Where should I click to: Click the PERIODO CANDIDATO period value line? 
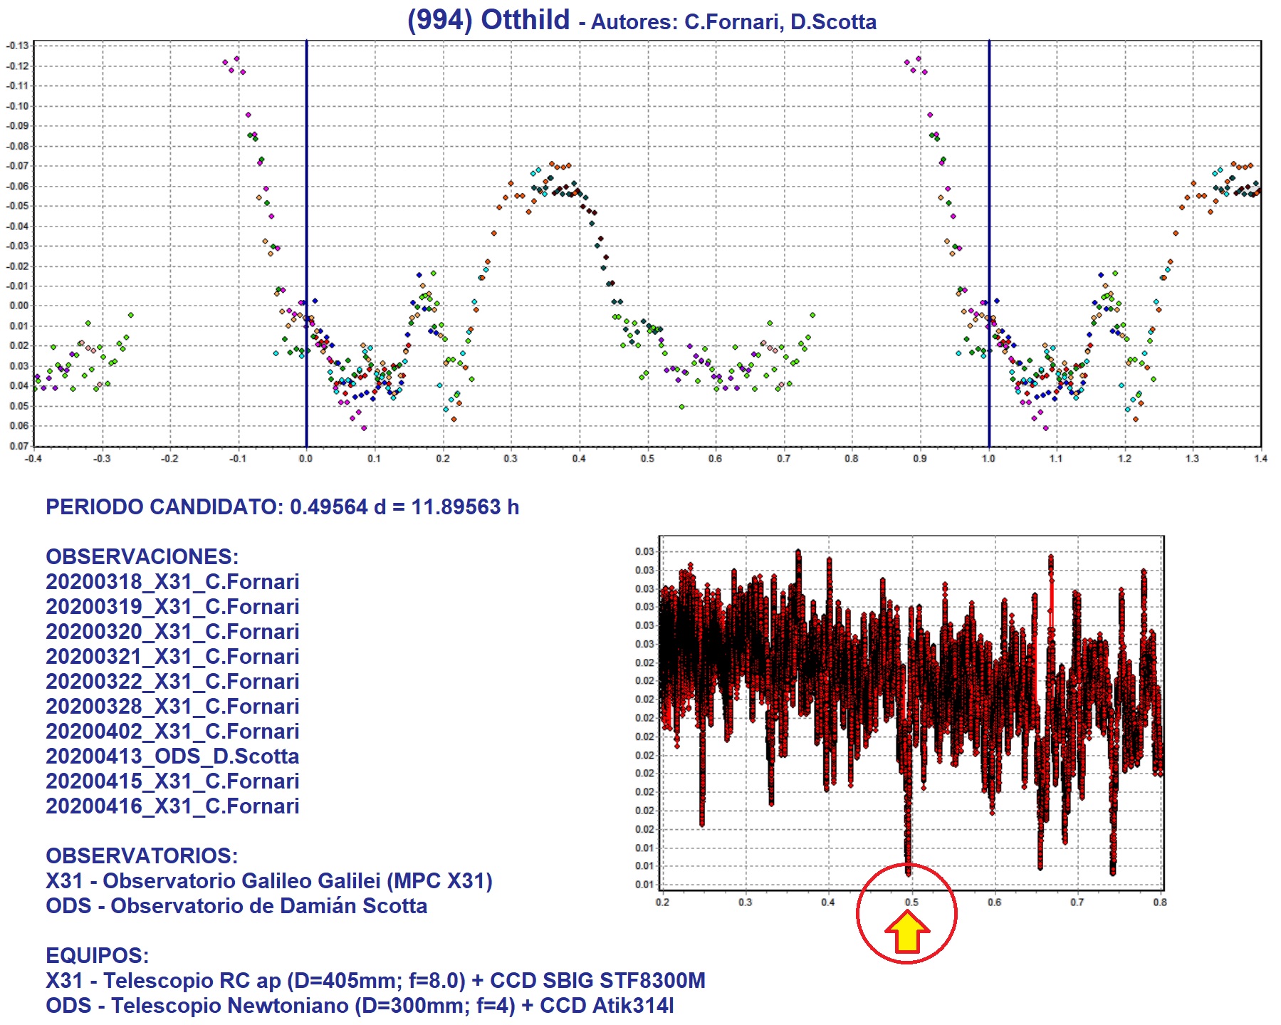pyautogui.click(x=282, y=507)
